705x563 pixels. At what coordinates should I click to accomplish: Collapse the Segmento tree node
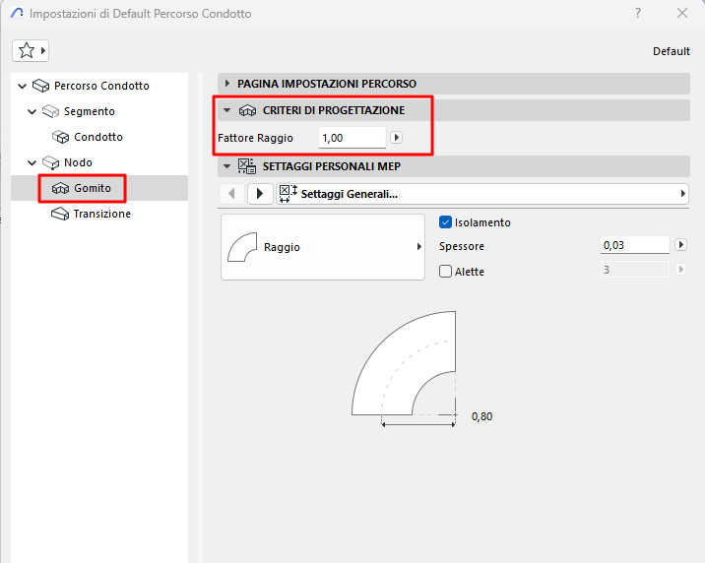point(32,111)
